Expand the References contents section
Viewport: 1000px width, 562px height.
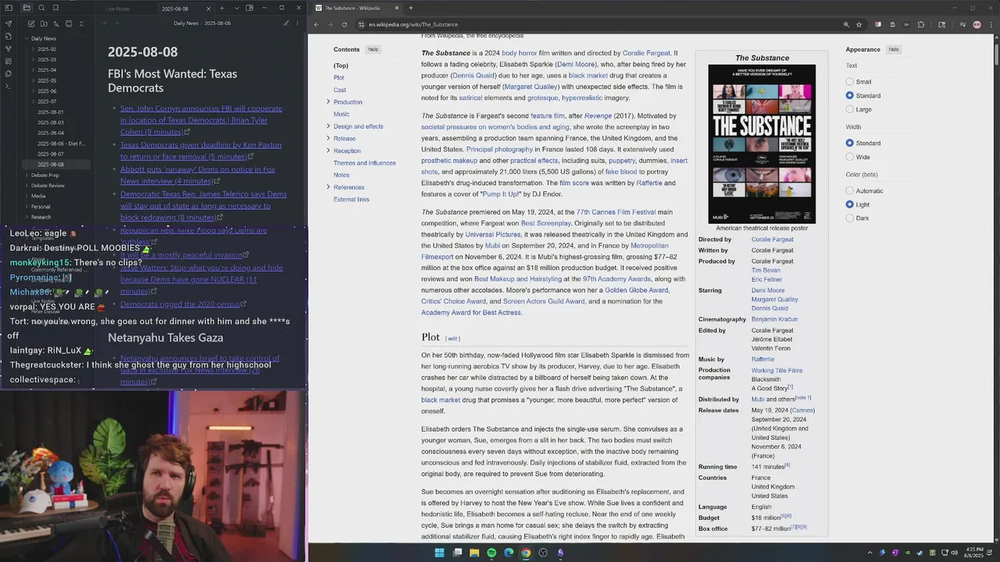point(328,187)
